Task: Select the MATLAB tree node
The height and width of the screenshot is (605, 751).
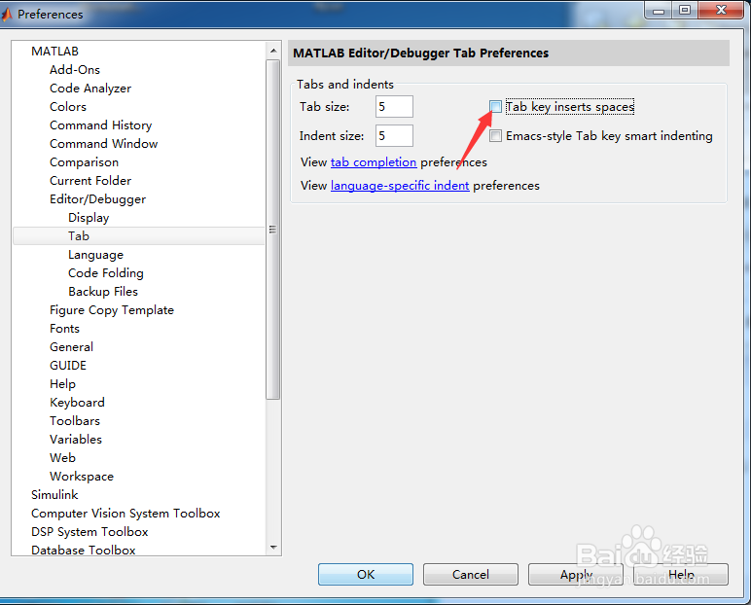Action: click(x=54, y=52)
